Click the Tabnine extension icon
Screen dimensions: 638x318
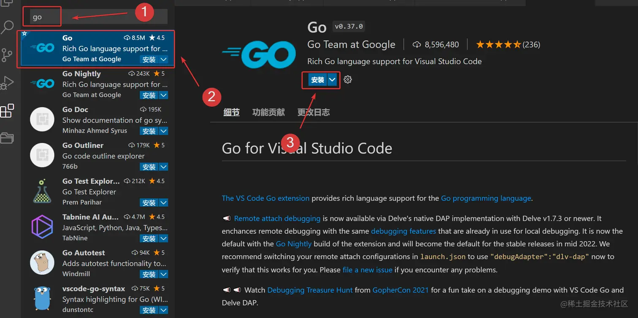(x=42, y=227)
